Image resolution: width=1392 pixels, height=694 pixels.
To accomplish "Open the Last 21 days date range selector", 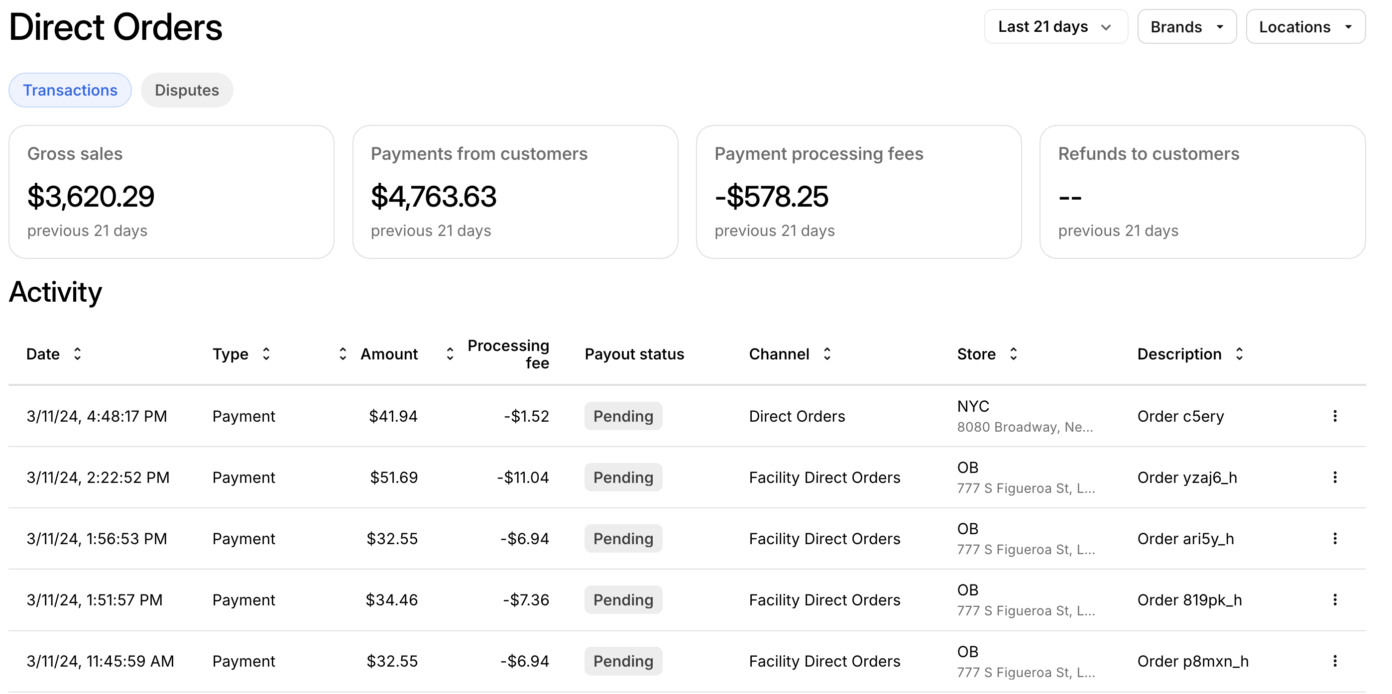I will click(1055, 26).
